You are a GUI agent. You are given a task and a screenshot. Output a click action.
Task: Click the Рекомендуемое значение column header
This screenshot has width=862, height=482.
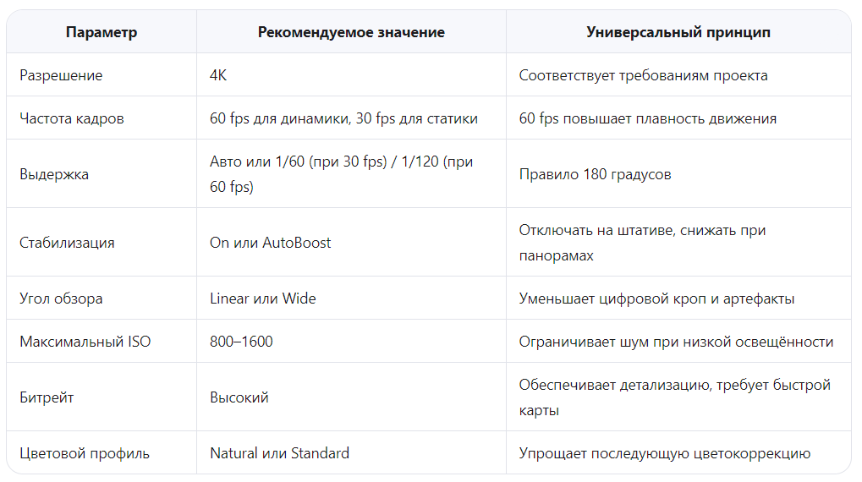pyautogui.click(x=351, y=32)
